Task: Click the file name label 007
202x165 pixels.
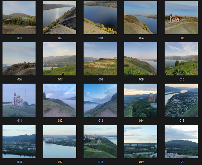Action: [x=60, y=79]
